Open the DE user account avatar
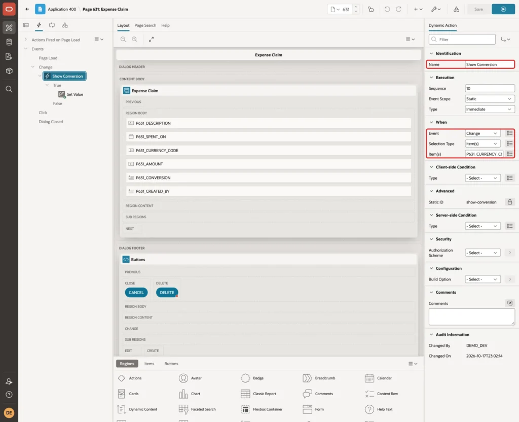This screenshot has width=519, height=422. coord(9,413)
